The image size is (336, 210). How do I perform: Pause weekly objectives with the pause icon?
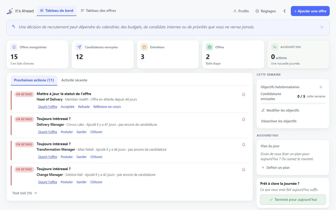point(321,87)
